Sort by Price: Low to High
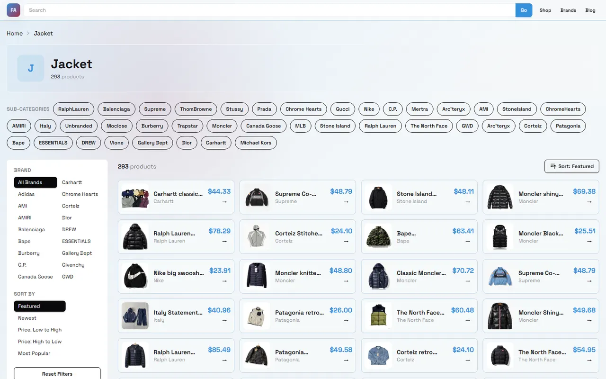This screenshot has height=379, width=606. pos(40,330)
